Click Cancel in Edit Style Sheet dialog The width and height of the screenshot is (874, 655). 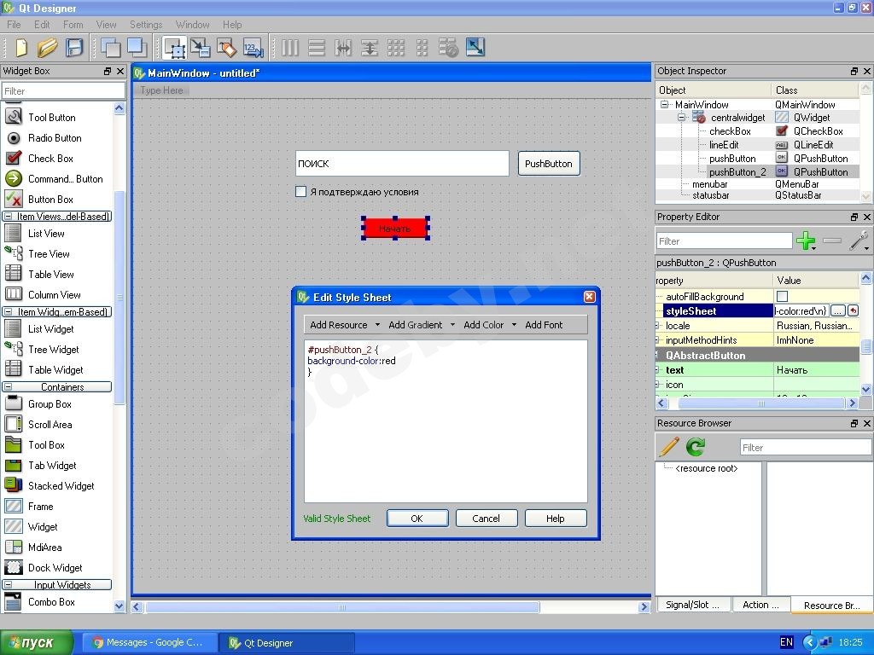click(x=486, y=519)
